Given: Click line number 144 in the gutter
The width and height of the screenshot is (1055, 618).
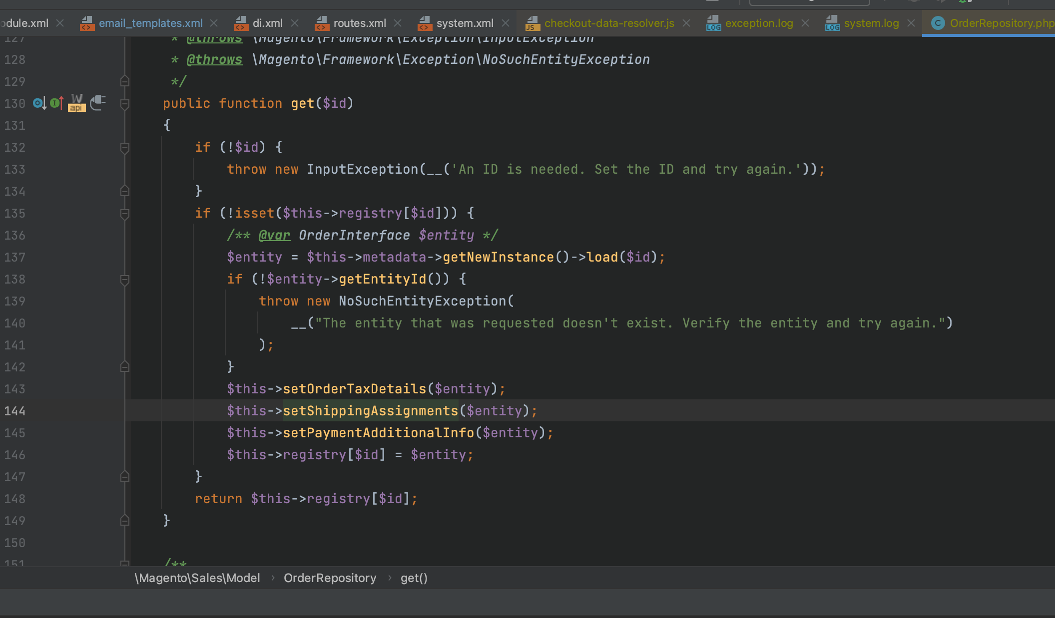Looking at the screenshot, I should [15, 411].
